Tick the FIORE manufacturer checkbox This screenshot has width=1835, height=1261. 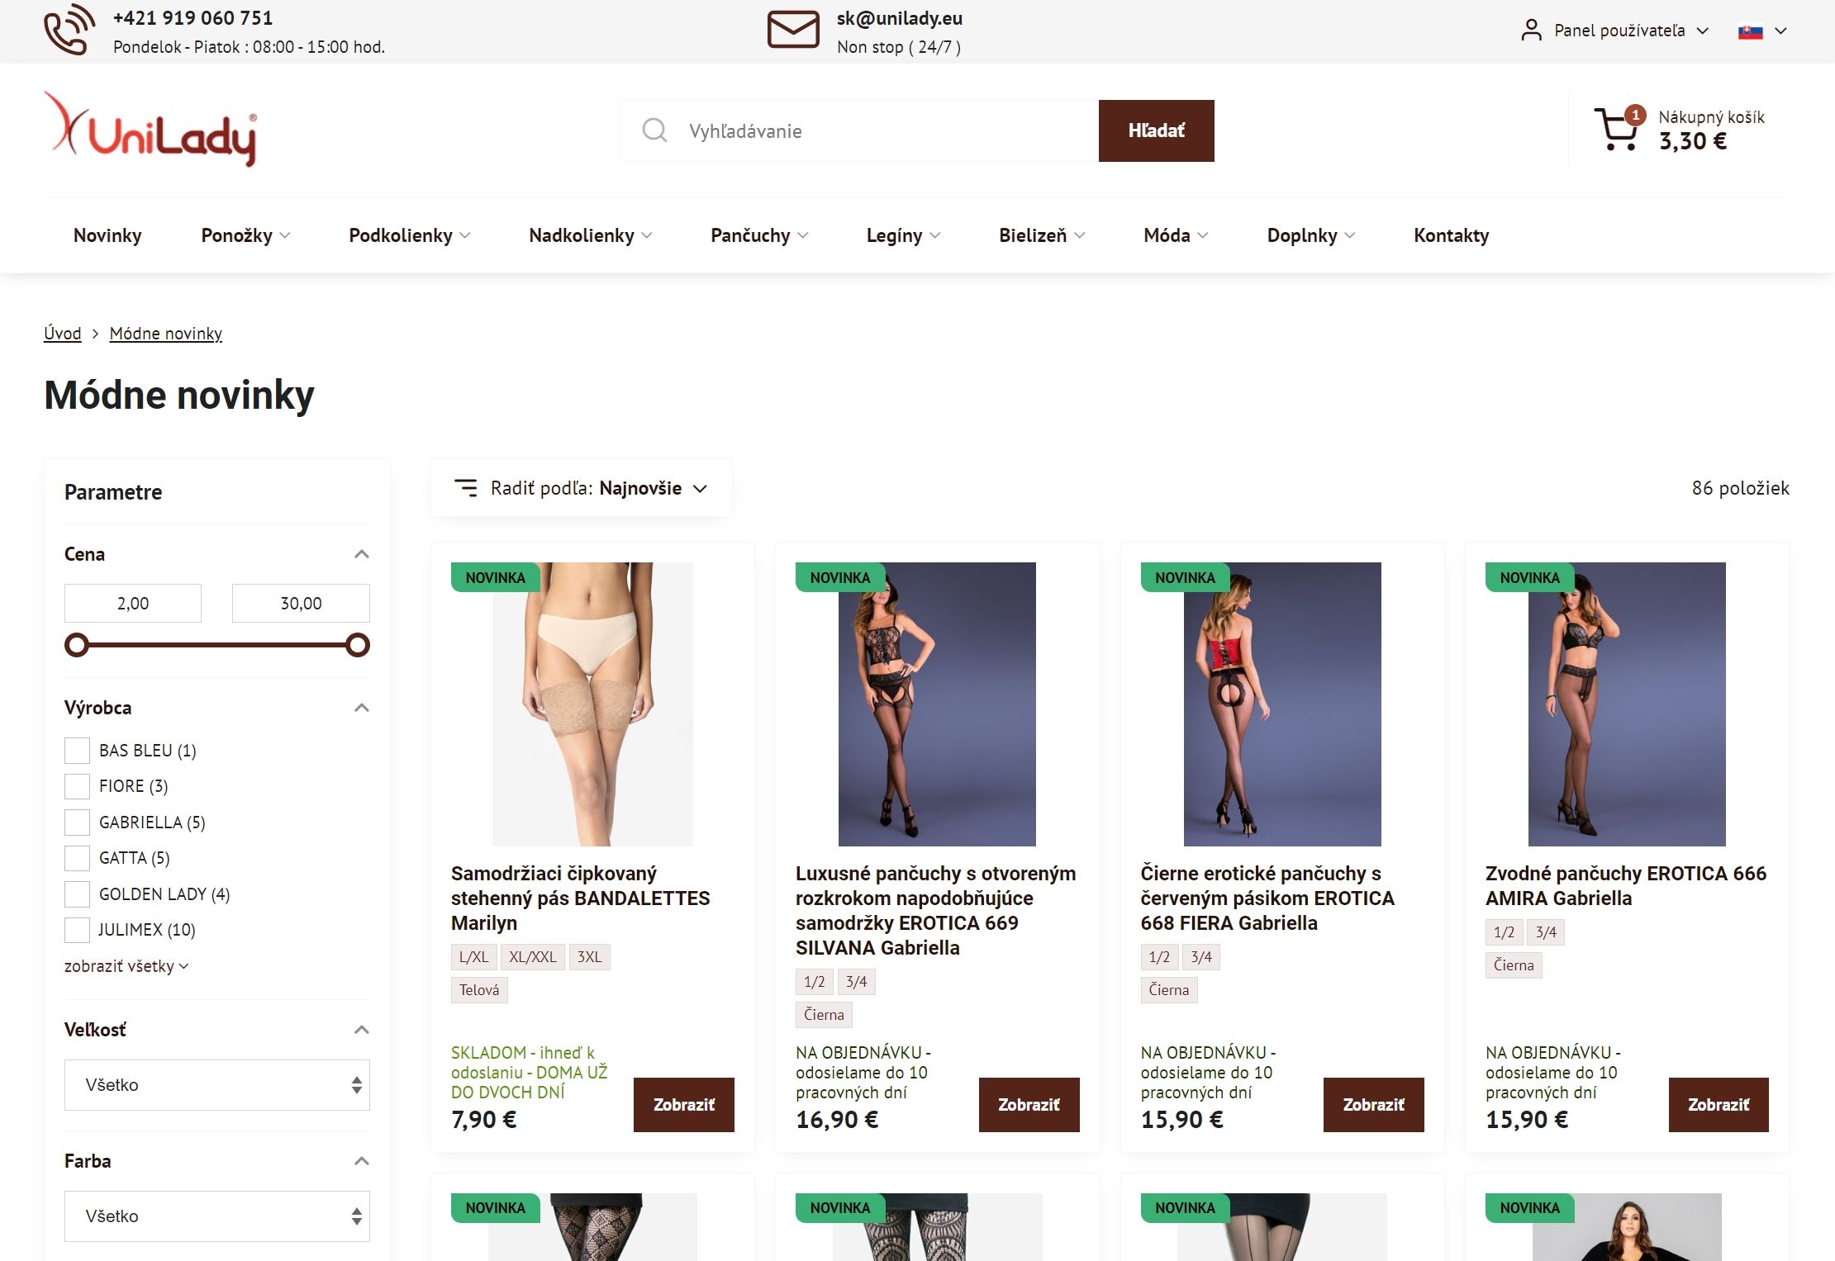(77, 786)
